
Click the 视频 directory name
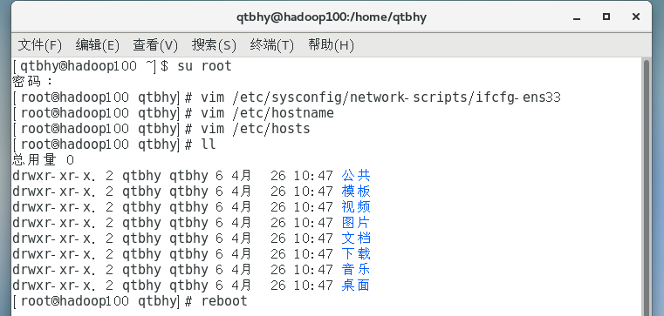(x=356, y=207)
